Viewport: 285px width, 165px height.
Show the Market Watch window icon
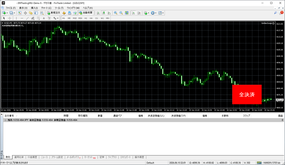(20, 13)
